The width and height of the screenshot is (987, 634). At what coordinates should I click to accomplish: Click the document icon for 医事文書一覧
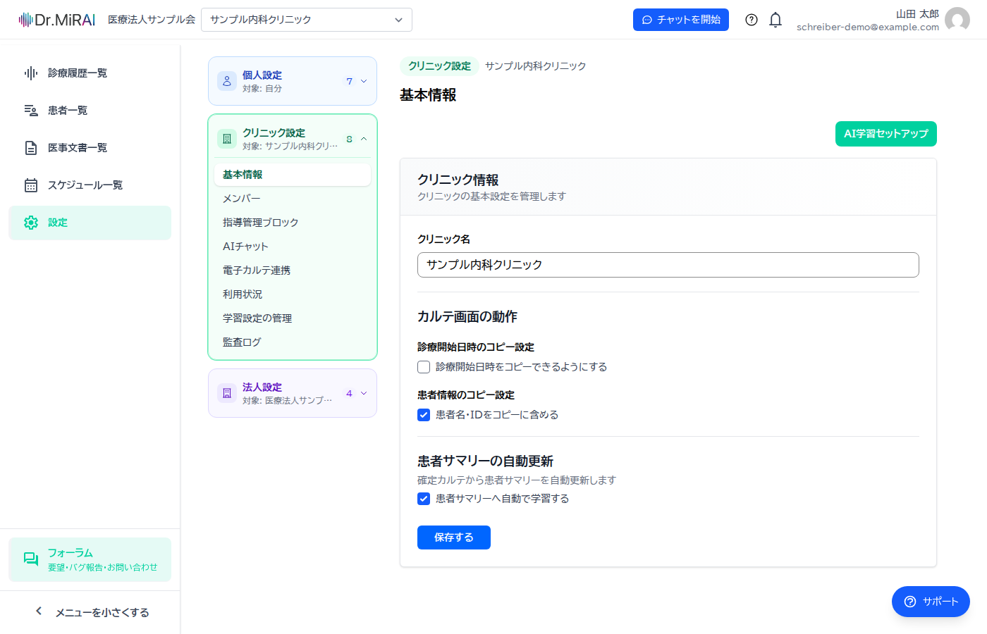(31, 148)
